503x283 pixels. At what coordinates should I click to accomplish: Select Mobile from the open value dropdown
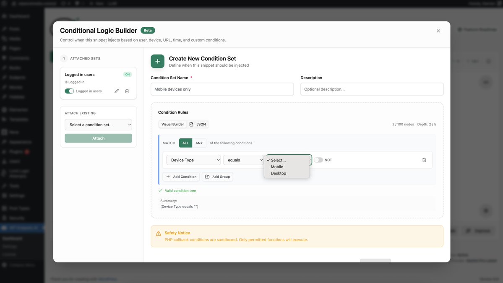278,166
